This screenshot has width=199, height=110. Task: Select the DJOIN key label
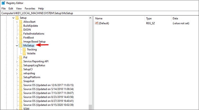tap(27, 29)
